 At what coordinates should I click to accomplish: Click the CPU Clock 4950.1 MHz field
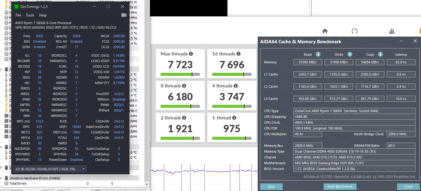354,122
